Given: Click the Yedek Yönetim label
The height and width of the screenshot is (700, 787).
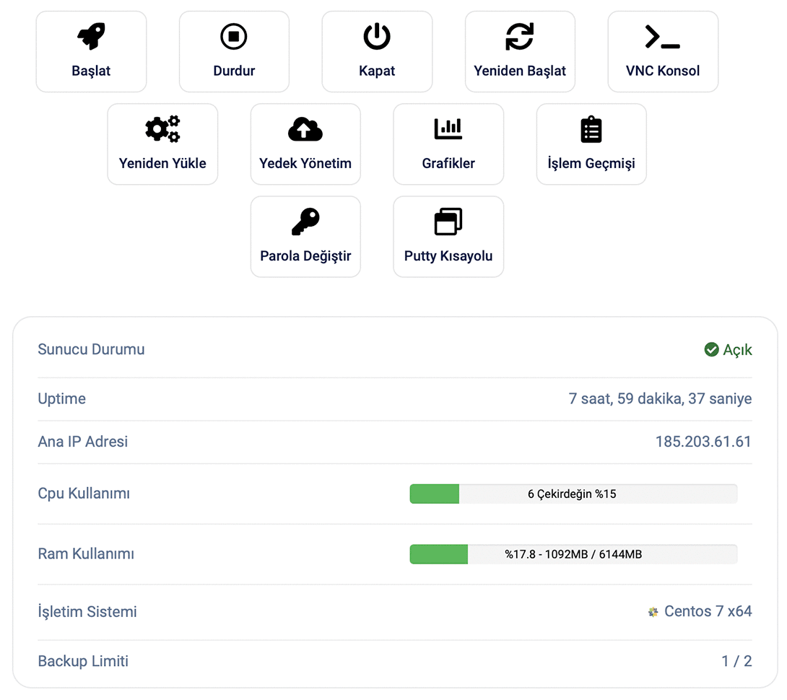Looking at the screenshot, I should 305,163.
